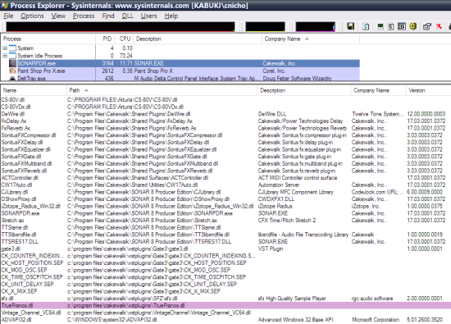The image size is (451, 324).
Task: Select iZotope_Radius_Win32.dll row
Action: 225,207
